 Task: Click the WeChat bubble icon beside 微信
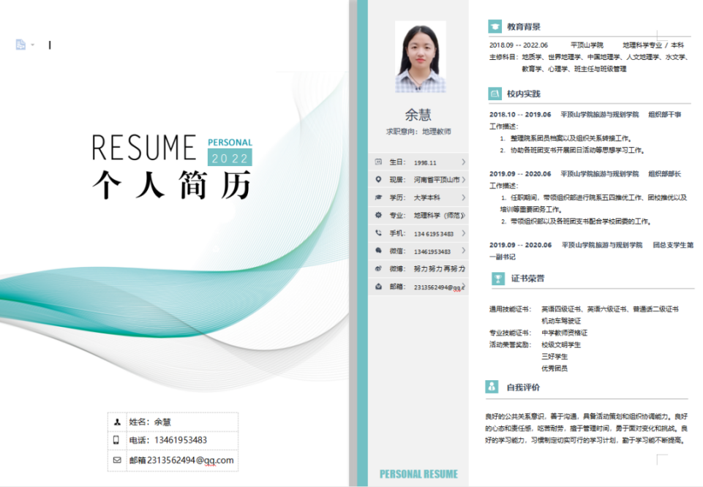pos(378,251)
